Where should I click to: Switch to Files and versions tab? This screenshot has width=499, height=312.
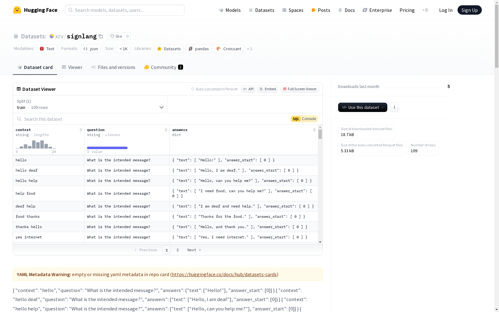point(113,67)
